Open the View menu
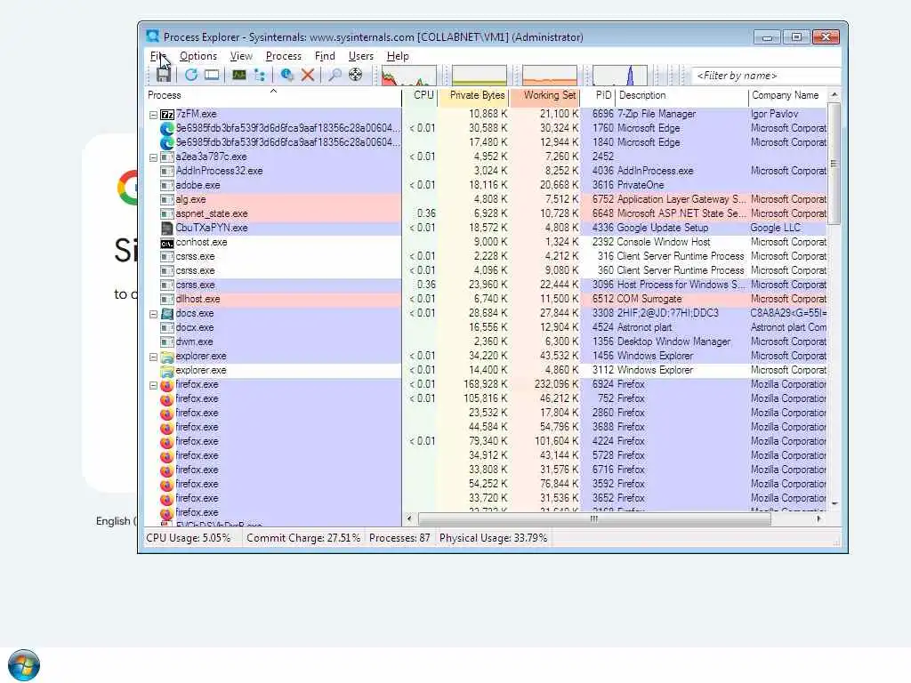The width and height of the screenshot is (911, 683). [x=241, y=56]
